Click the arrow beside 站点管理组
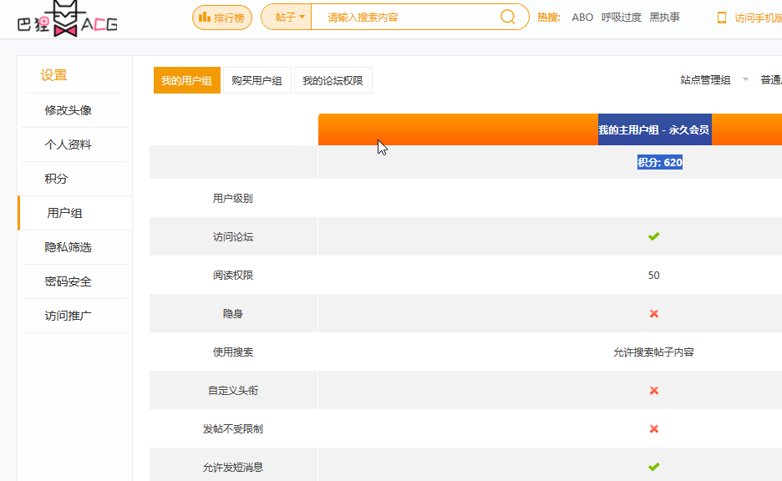The image size is (782, 481). (x=745, y=79)
